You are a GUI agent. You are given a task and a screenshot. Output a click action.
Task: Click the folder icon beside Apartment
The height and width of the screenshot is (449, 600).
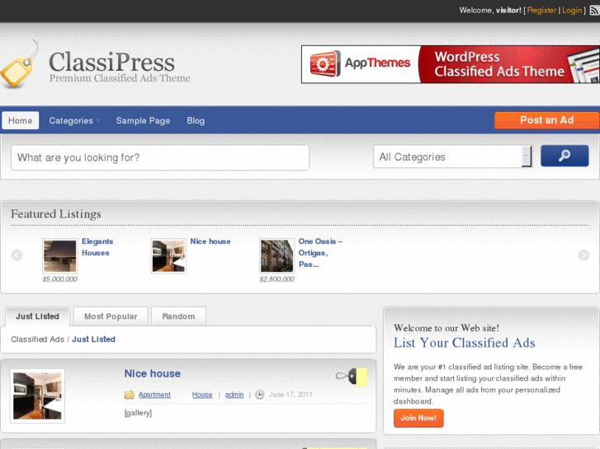pos(130,395)
